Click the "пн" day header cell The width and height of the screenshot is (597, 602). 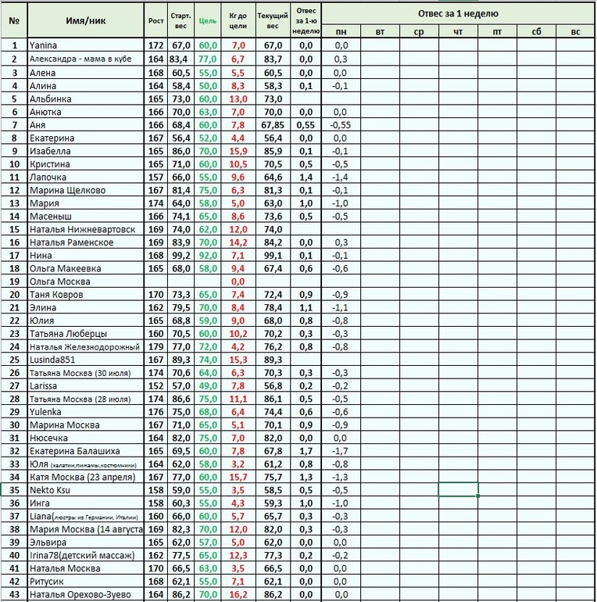point(341,31)
